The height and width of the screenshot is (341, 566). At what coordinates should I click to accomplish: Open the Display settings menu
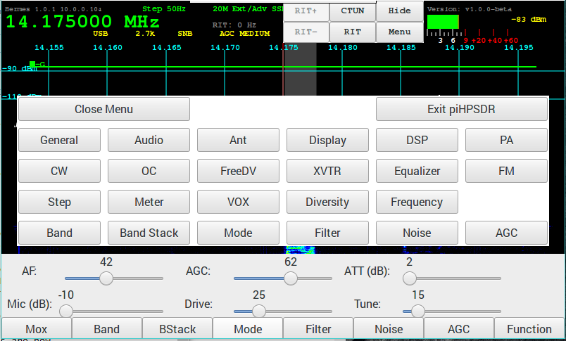327,140
